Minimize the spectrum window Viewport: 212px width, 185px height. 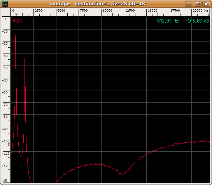[189, 4]
